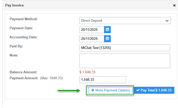This screenshot has width=178, height=108.
Task: Click the Accounting Date label
Action: pyautogui.click(x=24, y=37)
